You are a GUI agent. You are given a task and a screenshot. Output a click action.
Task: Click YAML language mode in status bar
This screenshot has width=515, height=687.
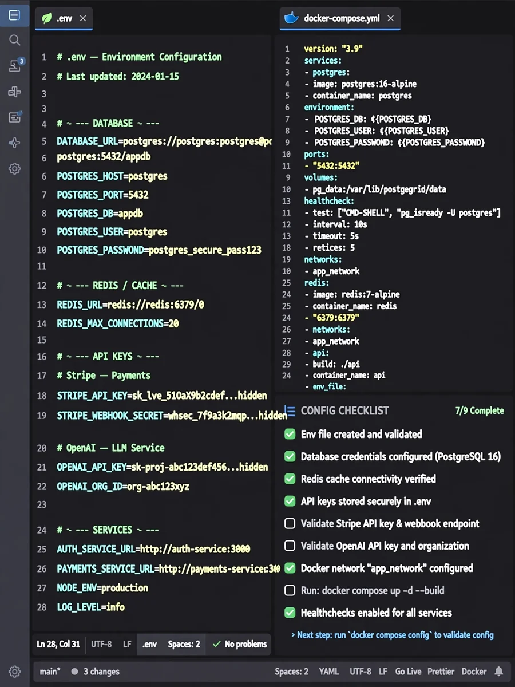[328, 672]
